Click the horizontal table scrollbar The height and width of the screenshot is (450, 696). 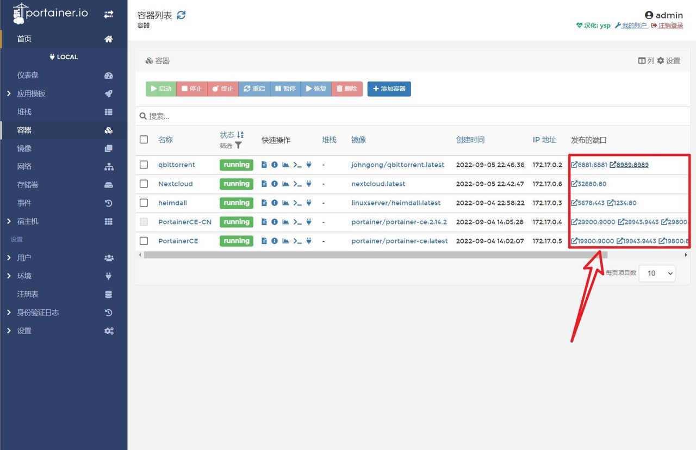click(376, 255)
